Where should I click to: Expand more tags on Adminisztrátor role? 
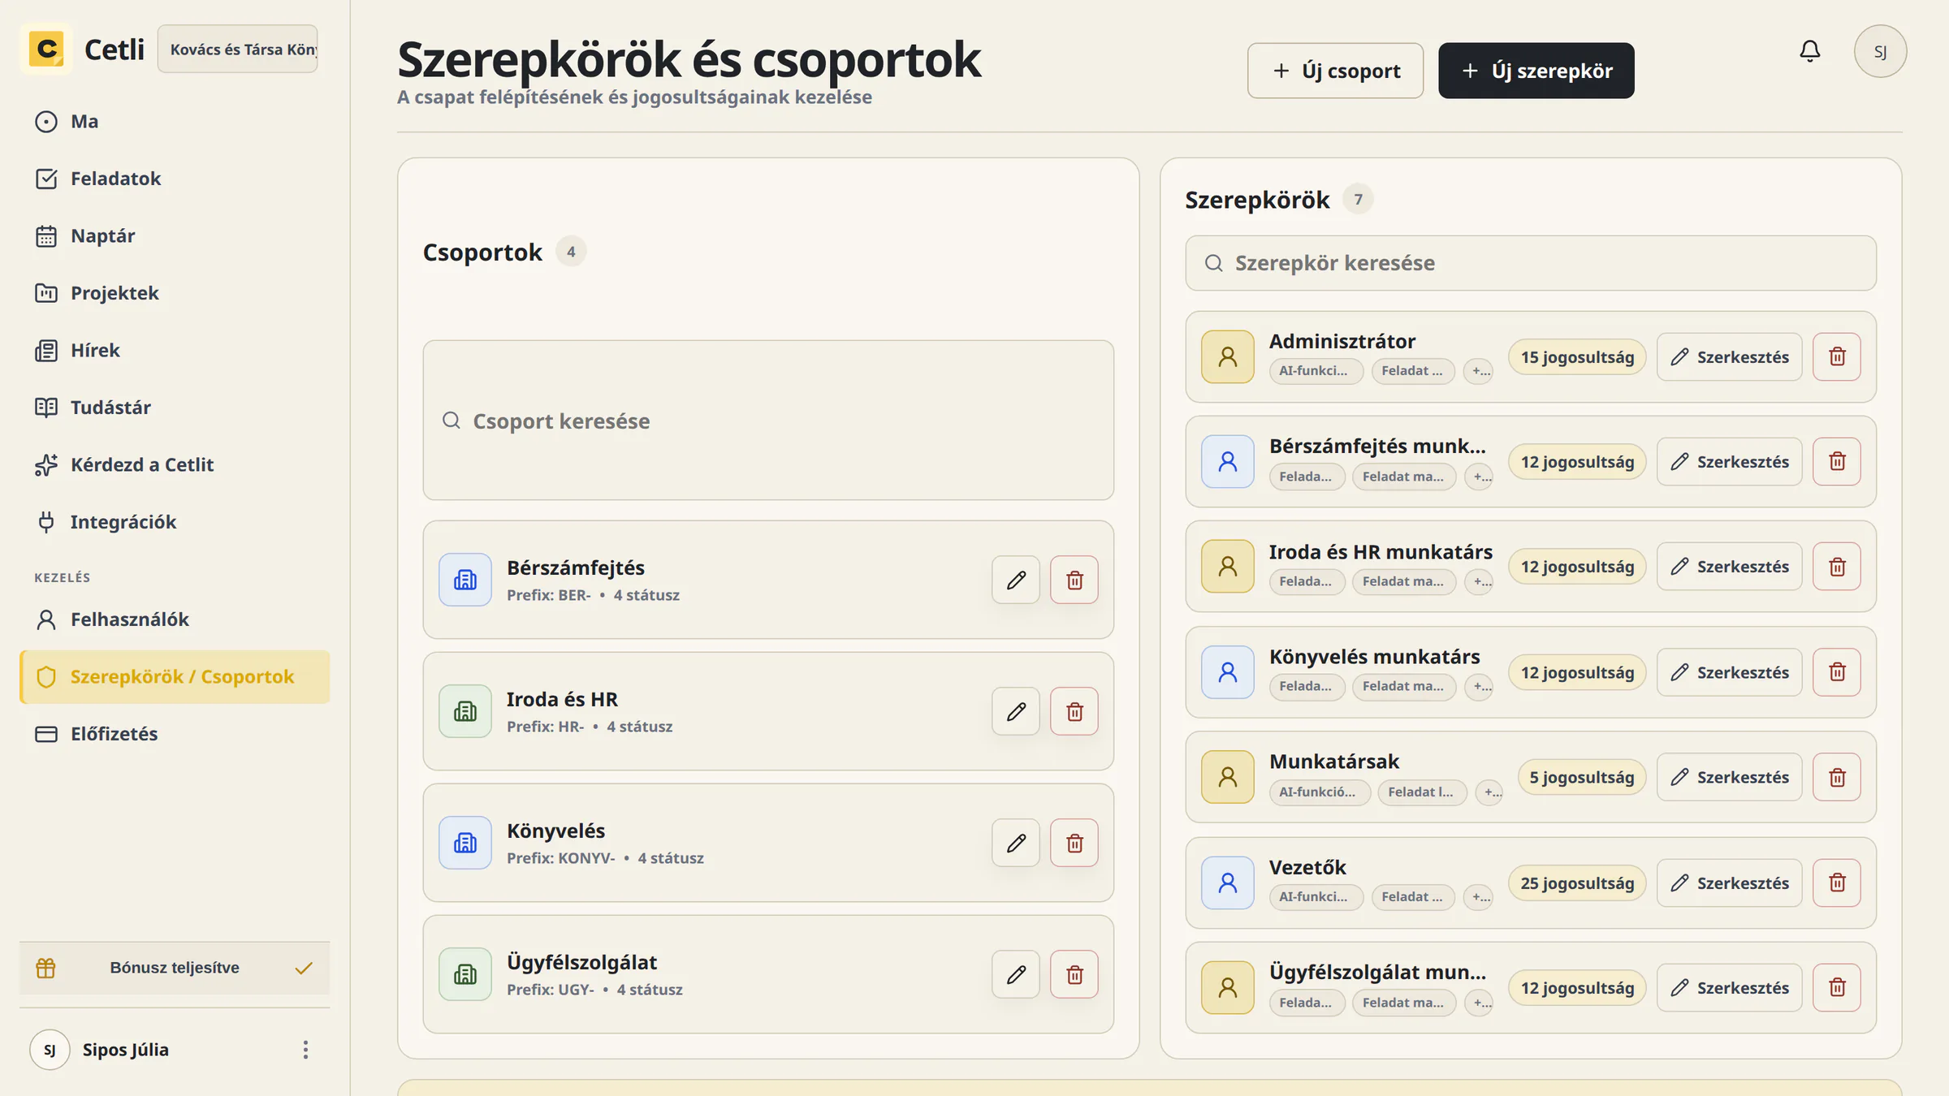[1479, 371]
